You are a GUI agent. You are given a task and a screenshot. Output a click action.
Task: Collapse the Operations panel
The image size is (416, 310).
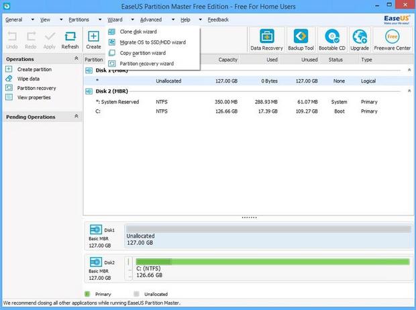pyautogui.click(x=76, y=59)
